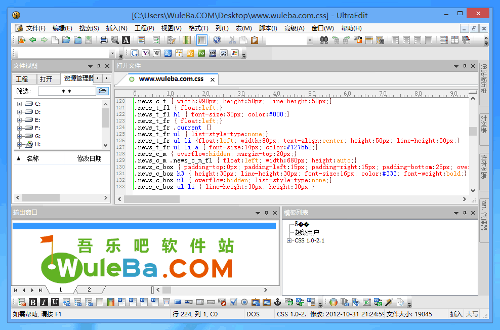Open the 文件视图 panel dropdown menu arrow
Viewport: 500px width, 330px height.
click(x=90, y=66)
